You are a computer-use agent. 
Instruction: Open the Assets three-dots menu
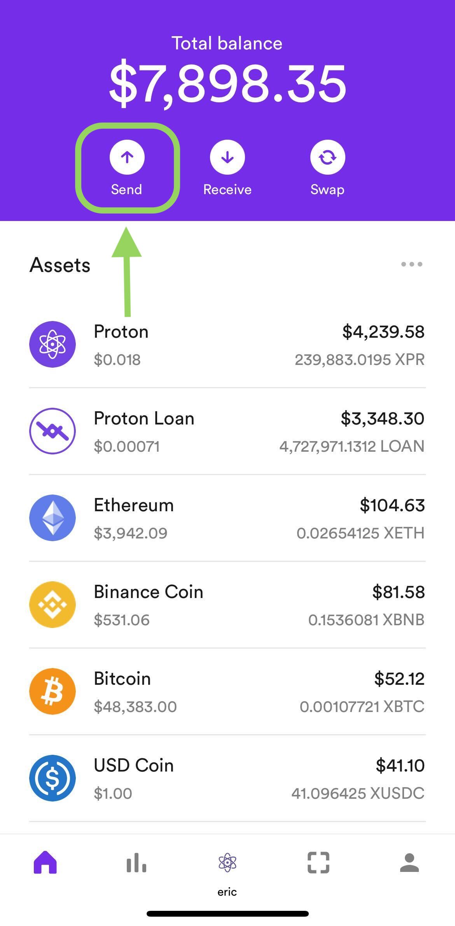click(x=412, y=264)
